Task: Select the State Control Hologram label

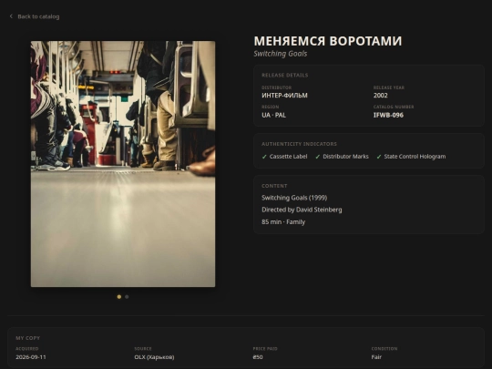Action: click(x=415, y=157)
